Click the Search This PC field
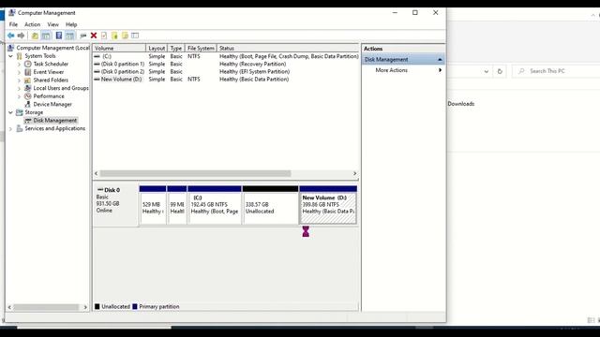600x337 pixels. pyautogui.click(x=556, y=71)
